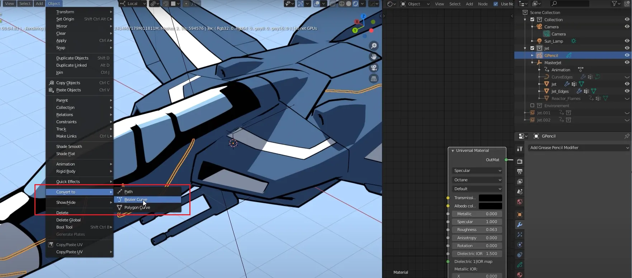This screenshot has height=278, width=632.
Task: Uncheck the Use Nodes checkbox
Action: (x=496, y=4)
